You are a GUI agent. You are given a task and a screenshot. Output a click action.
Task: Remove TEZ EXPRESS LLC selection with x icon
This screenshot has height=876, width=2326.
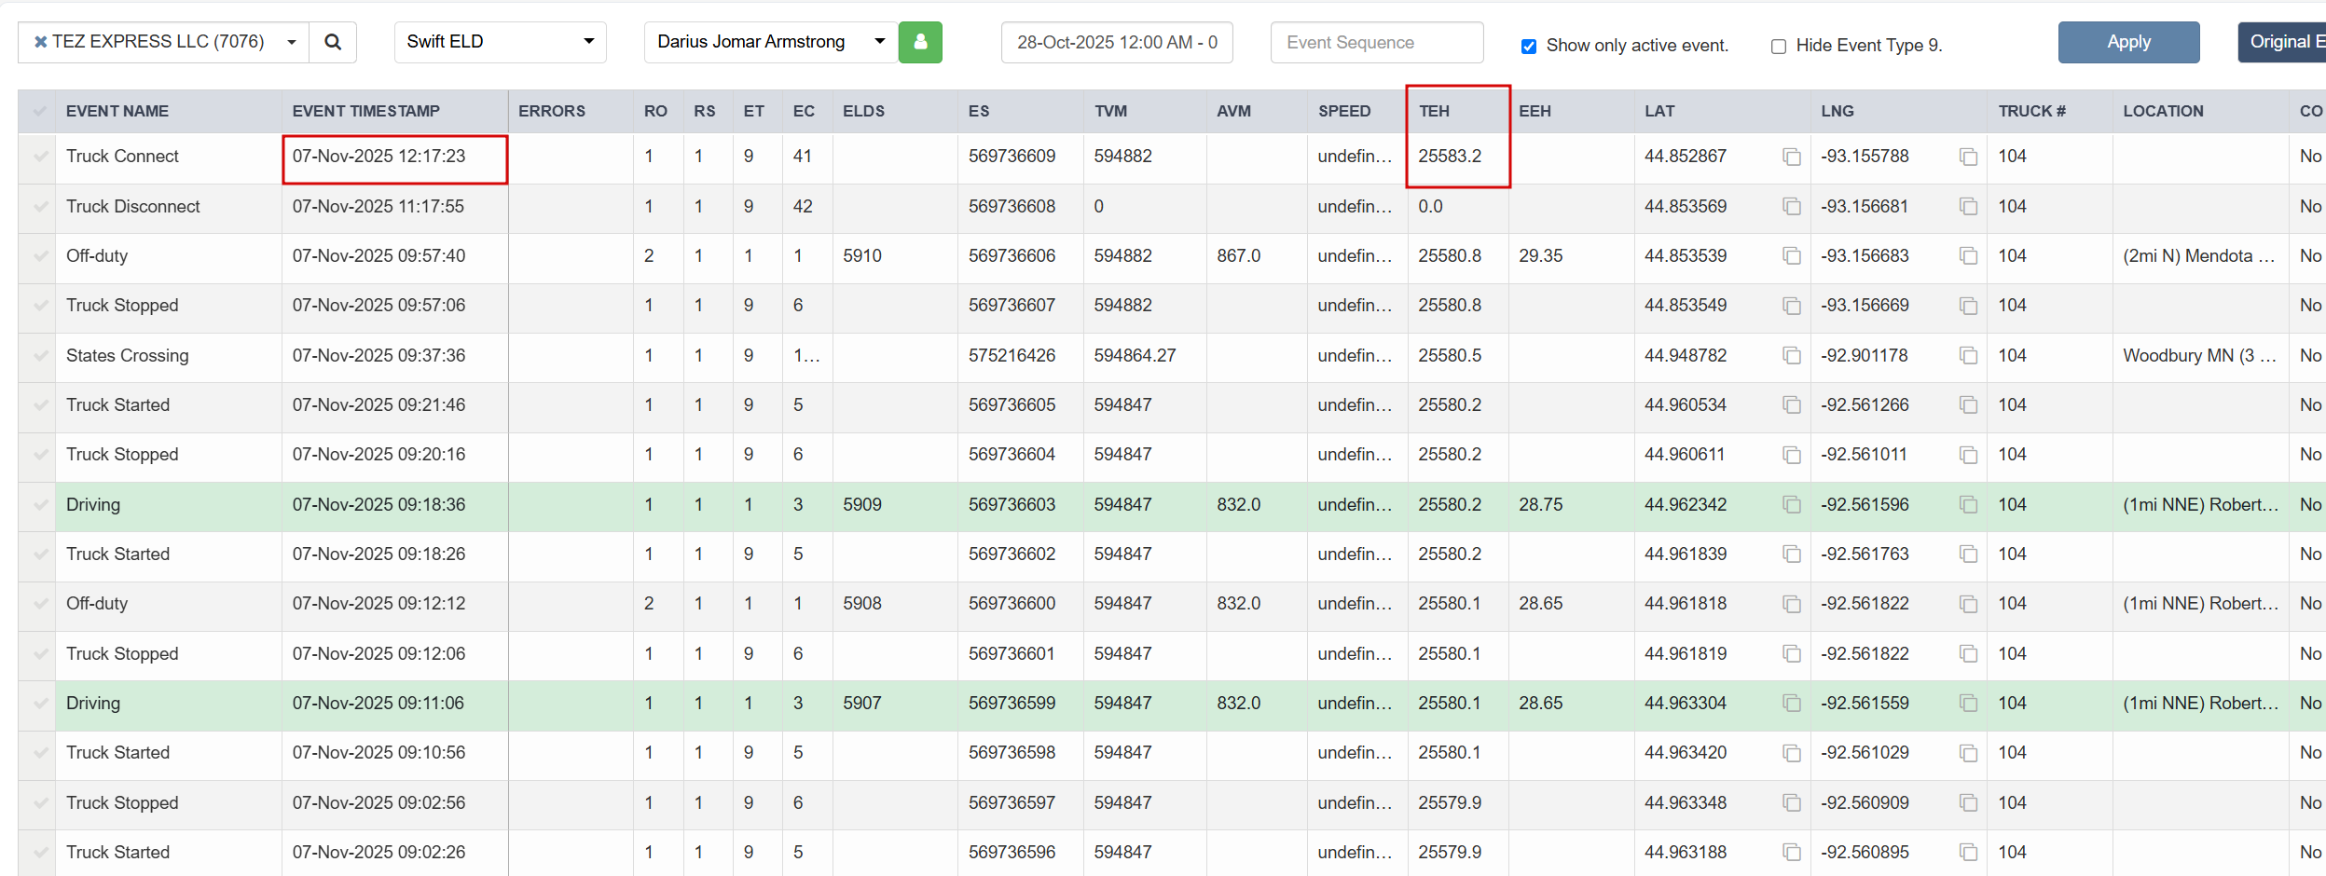[40, 42]
